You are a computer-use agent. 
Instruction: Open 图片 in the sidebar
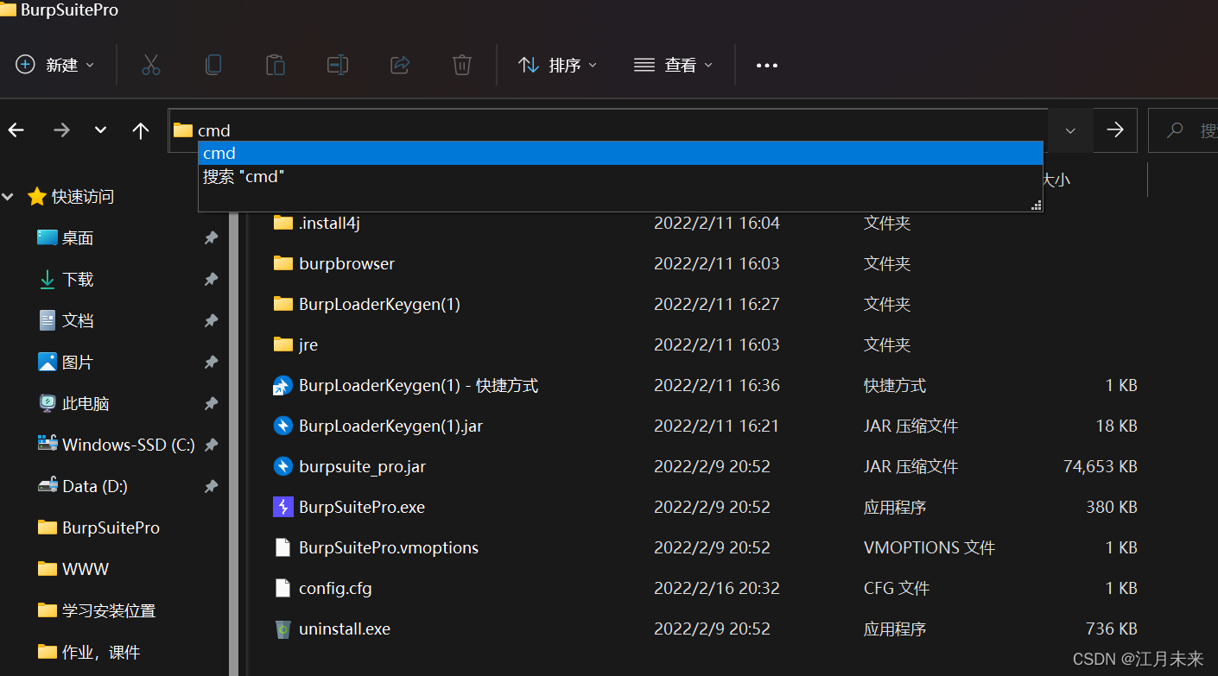pos(66,362)
